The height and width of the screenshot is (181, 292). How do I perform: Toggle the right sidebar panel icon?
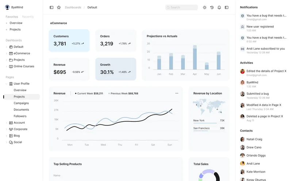coord(227,7)
